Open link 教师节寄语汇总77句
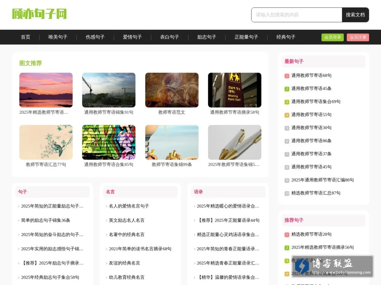This screenshot has height=285, width=381. (x=46, y=165)
